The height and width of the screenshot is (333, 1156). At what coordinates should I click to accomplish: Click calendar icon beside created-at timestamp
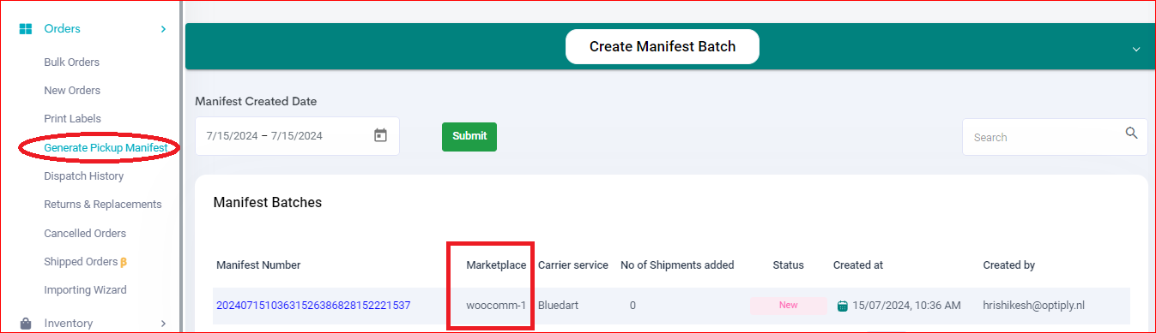point(843,306)
